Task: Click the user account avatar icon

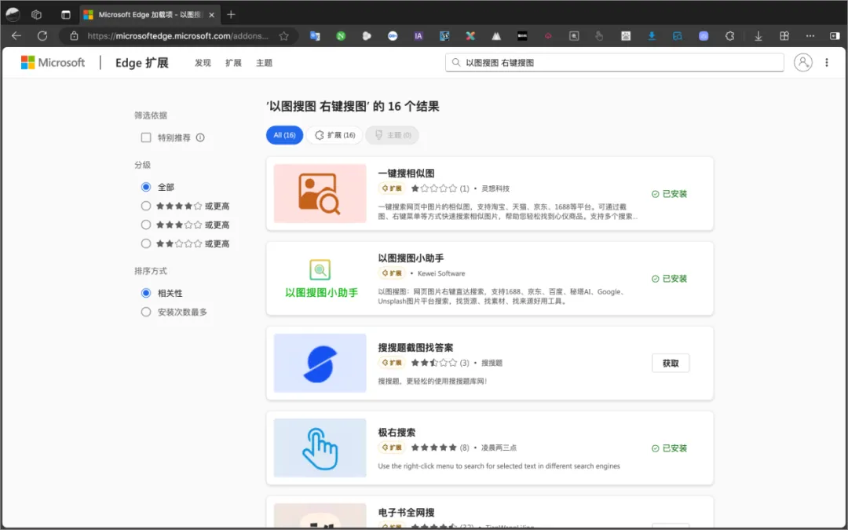Action: [802, 62]
